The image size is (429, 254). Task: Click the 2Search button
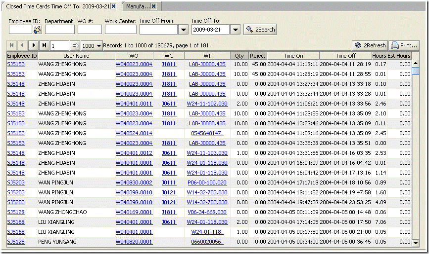click(260, 30)
